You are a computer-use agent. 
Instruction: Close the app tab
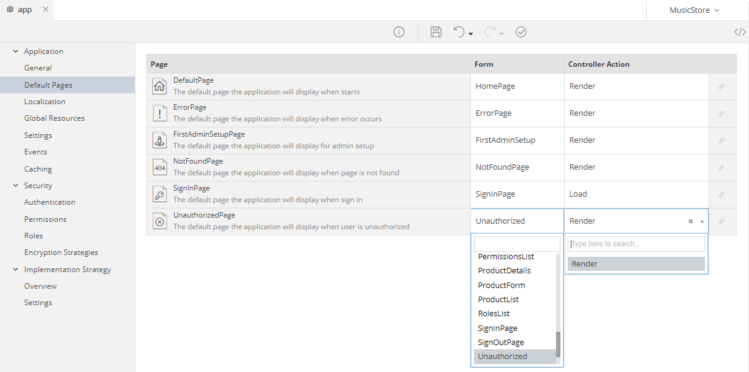pos(45,10)
